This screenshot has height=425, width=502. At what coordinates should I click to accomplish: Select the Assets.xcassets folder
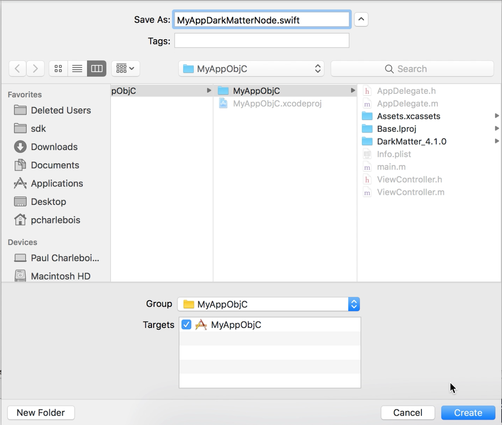[x=408, y=116]
